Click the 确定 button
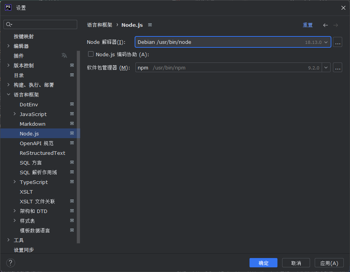 (263, 263)
